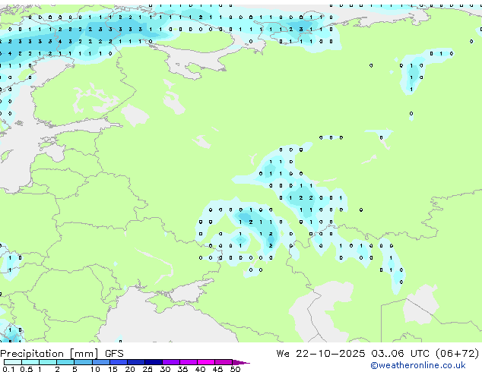
Task: Click the 0.1–0.5 mm legend swatch
Action: tap(13, 362)
